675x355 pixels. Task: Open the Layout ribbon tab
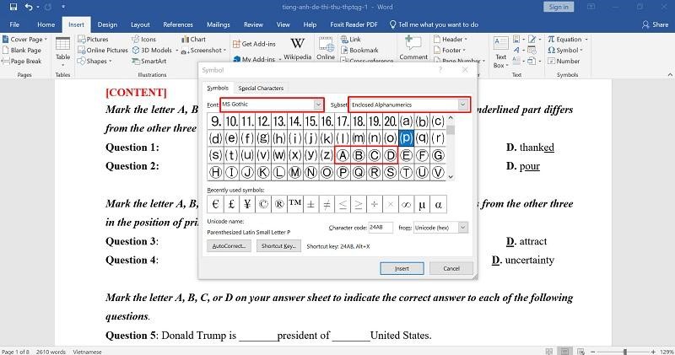click(140, 24)
